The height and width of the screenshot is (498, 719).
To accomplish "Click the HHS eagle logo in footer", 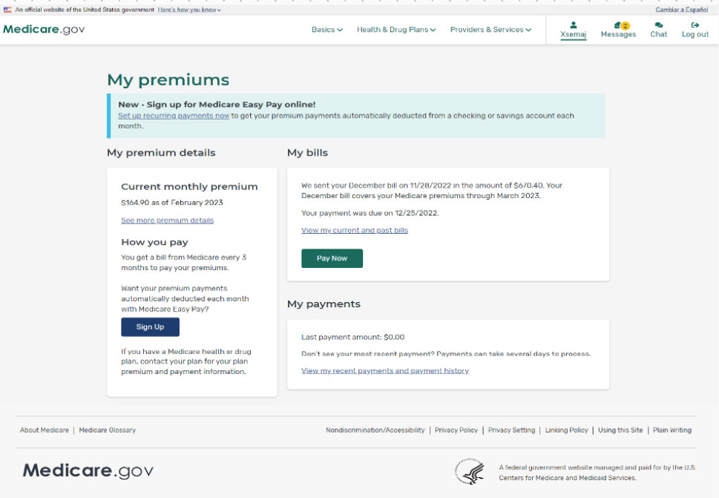I will (470, 471).
